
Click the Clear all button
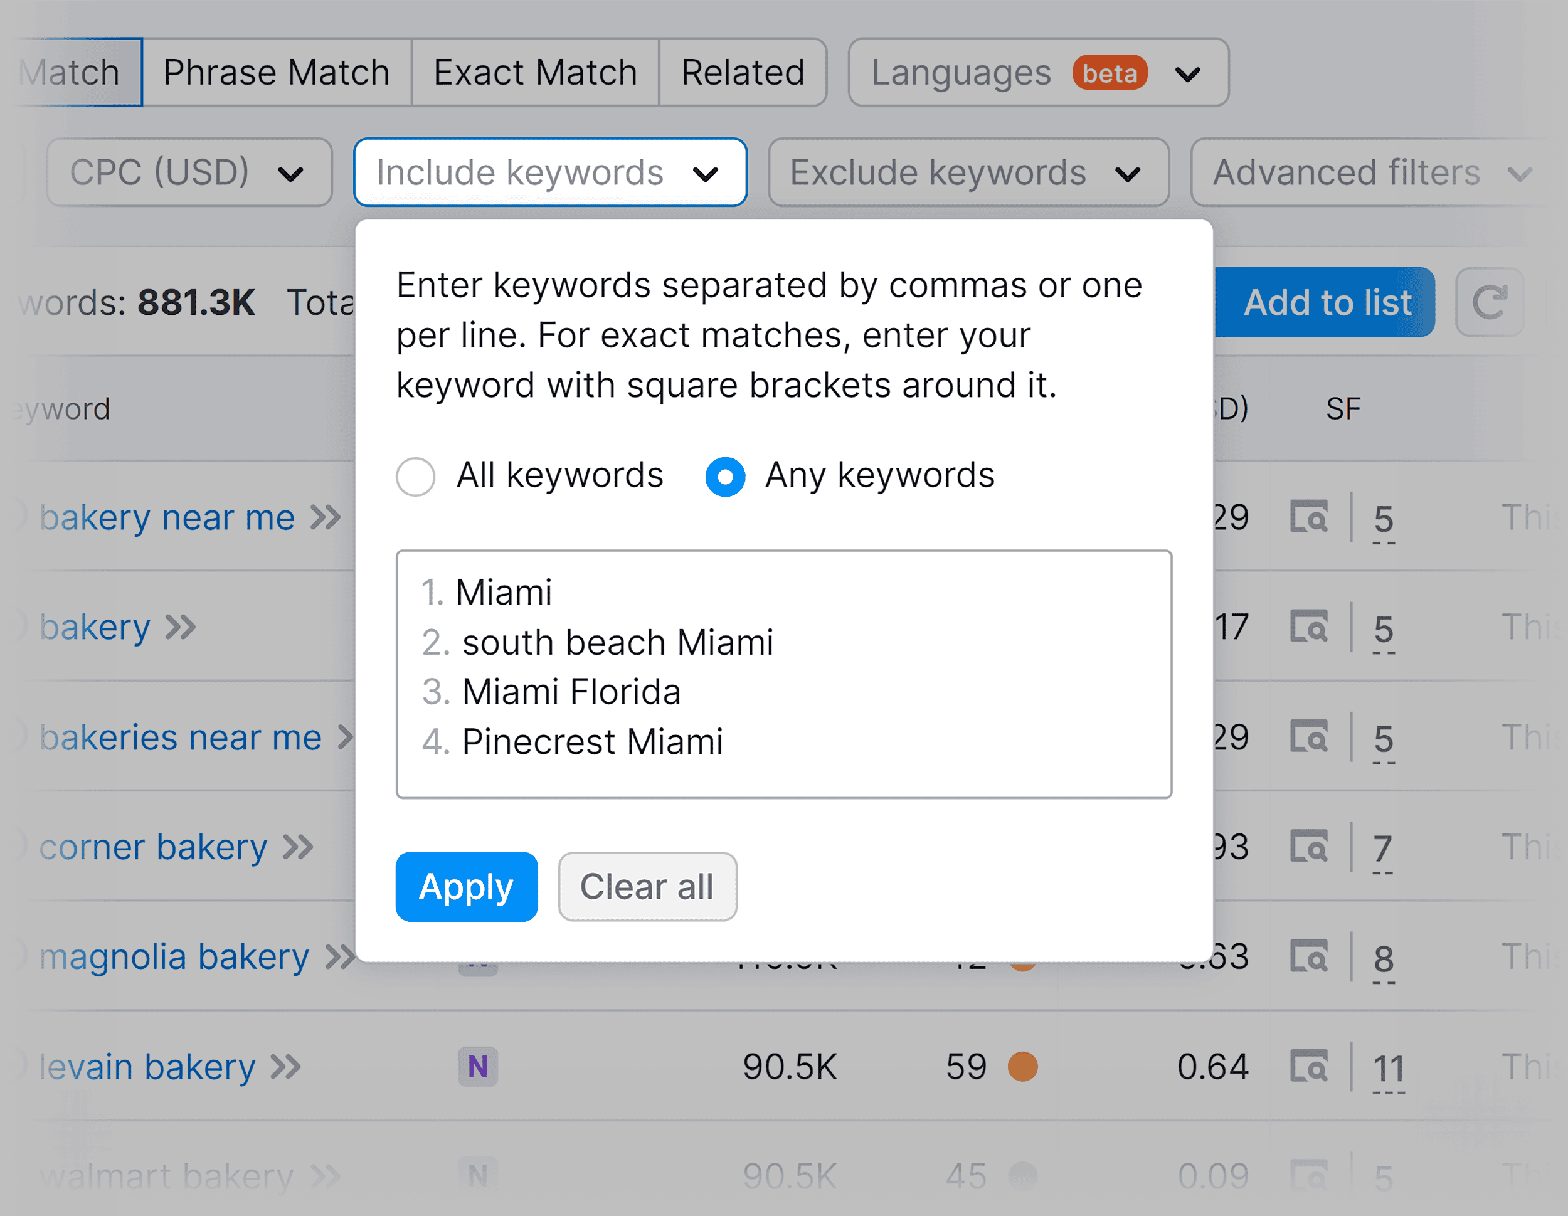point(647,886)
